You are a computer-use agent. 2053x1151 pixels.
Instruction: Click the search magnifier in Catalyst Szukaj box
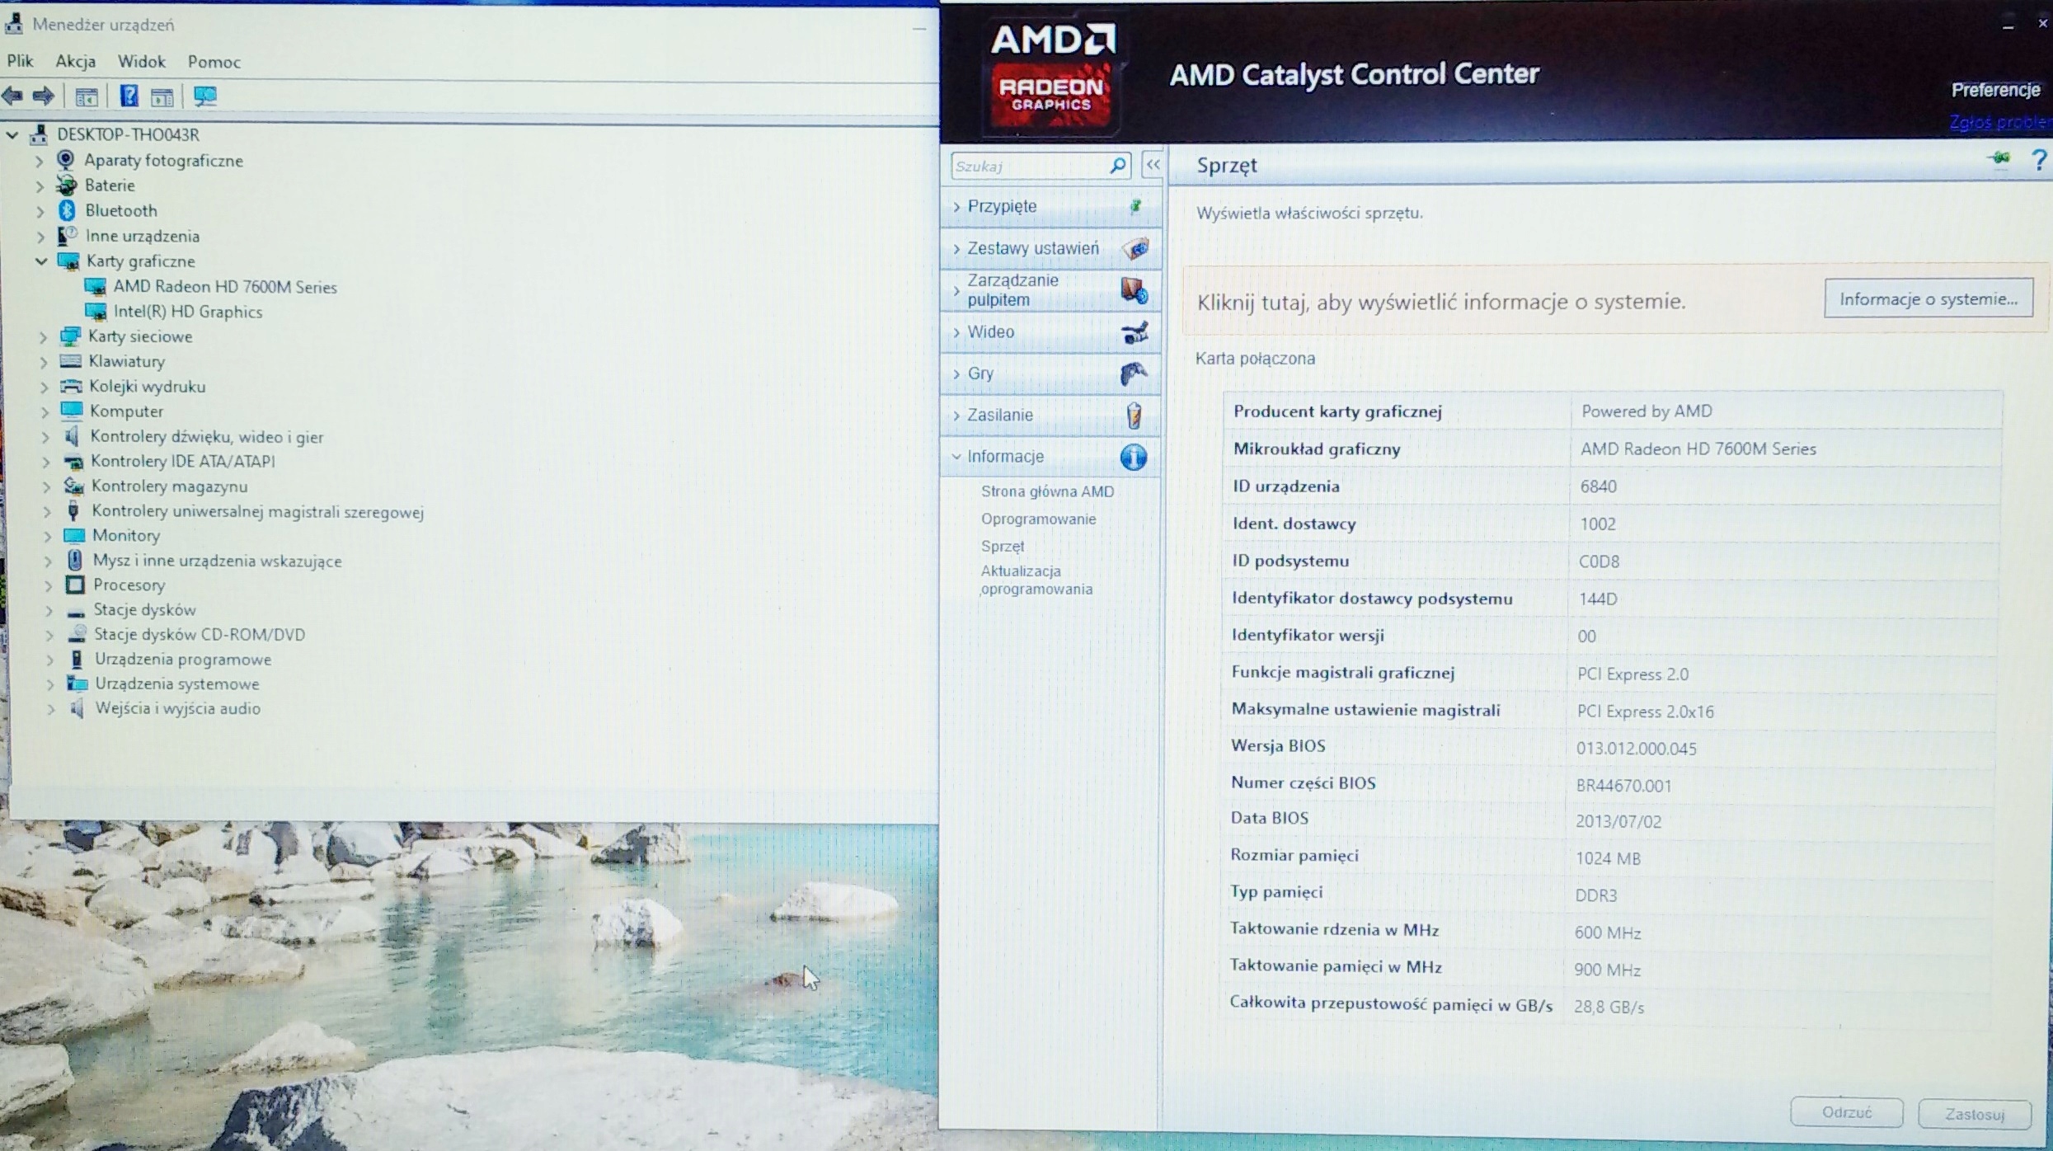[x=1117, y=166]
